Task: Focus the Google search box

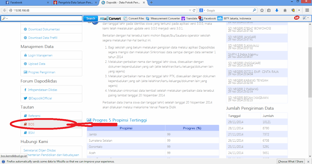Action: tap(227, 10)
